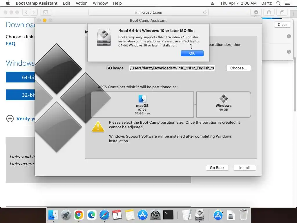Open System Preferences from the Dock
The height and width of the screenshot is (223, 297).
click(x=155, y=215)
